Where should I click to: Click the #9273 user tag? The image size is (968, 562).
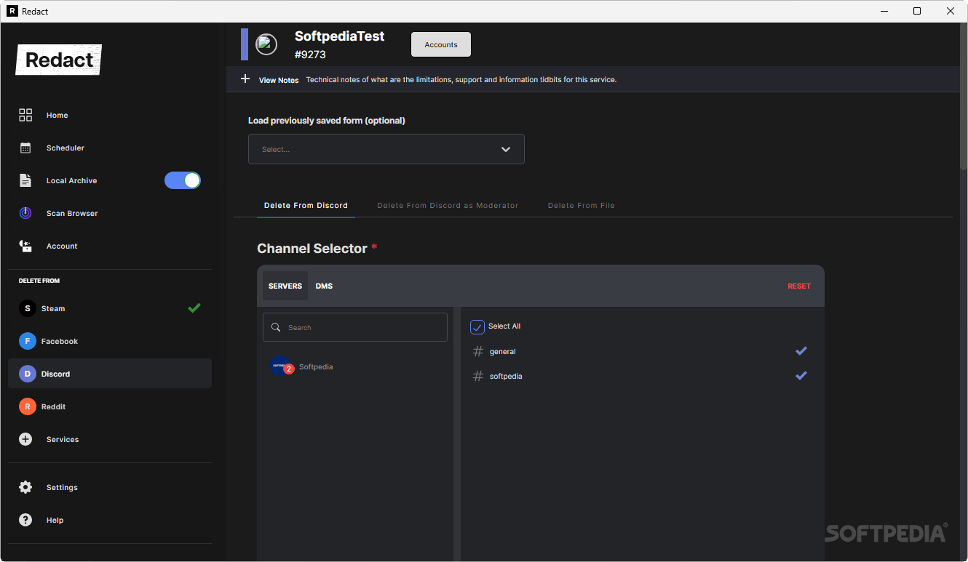[310, 55]
